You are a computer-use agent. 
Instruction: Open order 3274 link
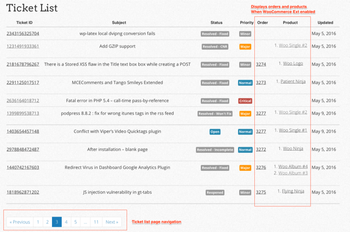pyautogui.click(x=261, y=64)
